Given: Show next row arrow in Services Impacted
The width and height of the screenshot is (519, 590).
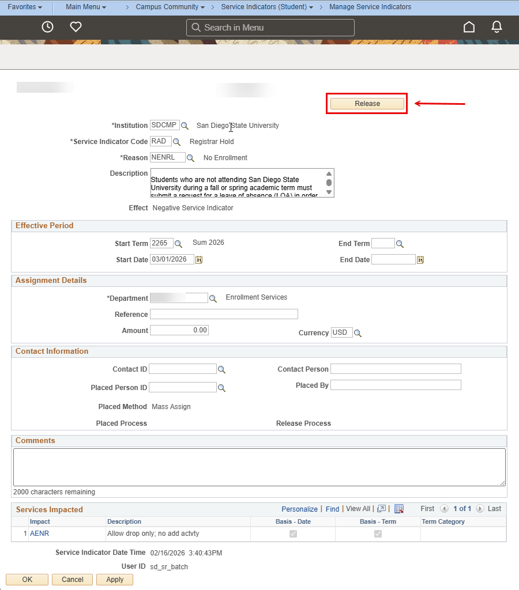Looking at the screenshot, I should (480, 509).
